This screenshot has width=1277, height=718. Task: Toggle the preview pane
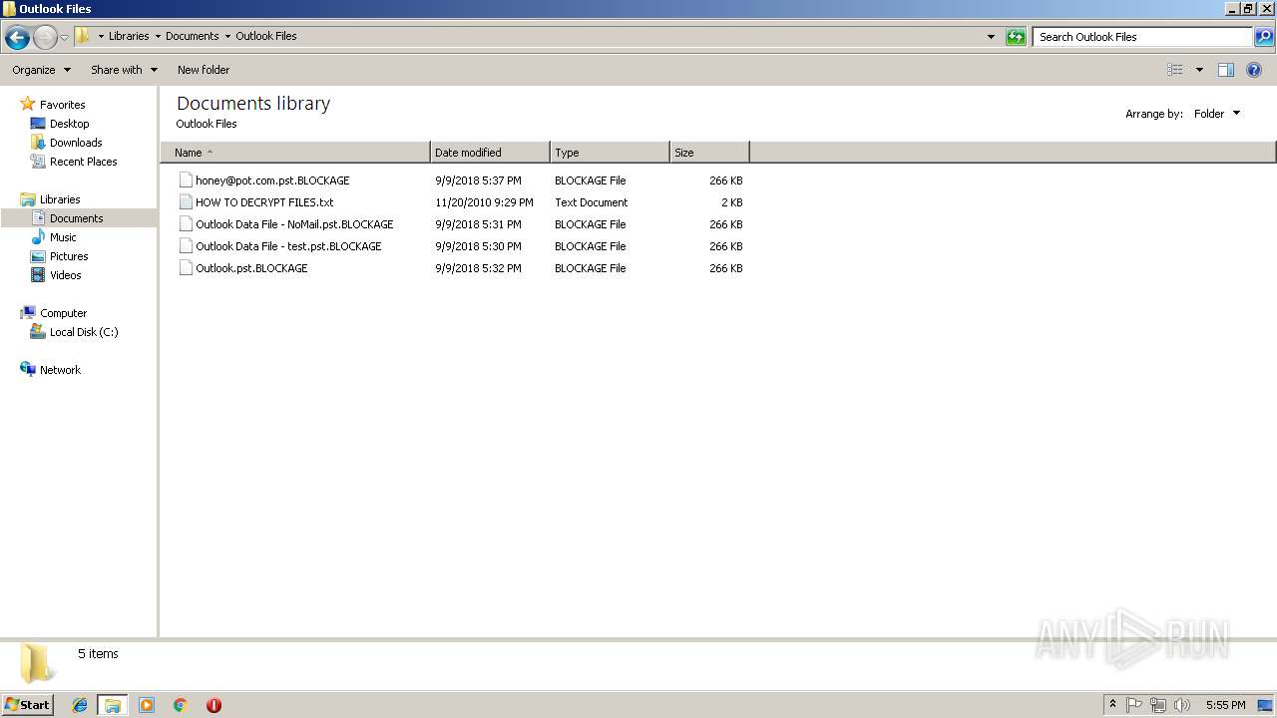[1226, 70]
